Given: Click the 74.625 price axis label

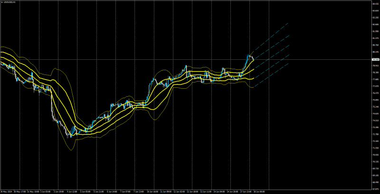Looking at the screenshot, I should (x=376, y=114).
